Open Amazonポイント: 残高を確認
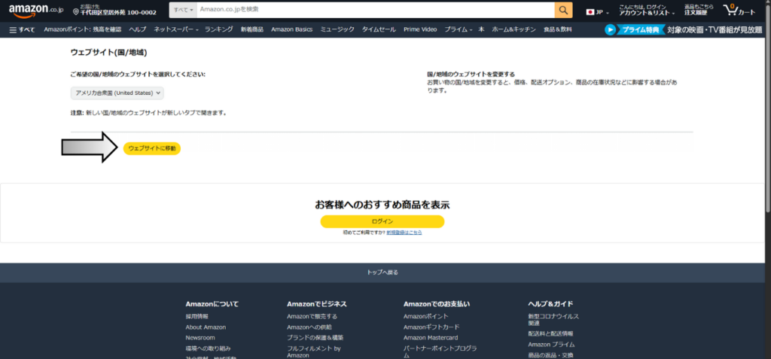Viewport: 771px width, 359px height. (x=83, y=29)
